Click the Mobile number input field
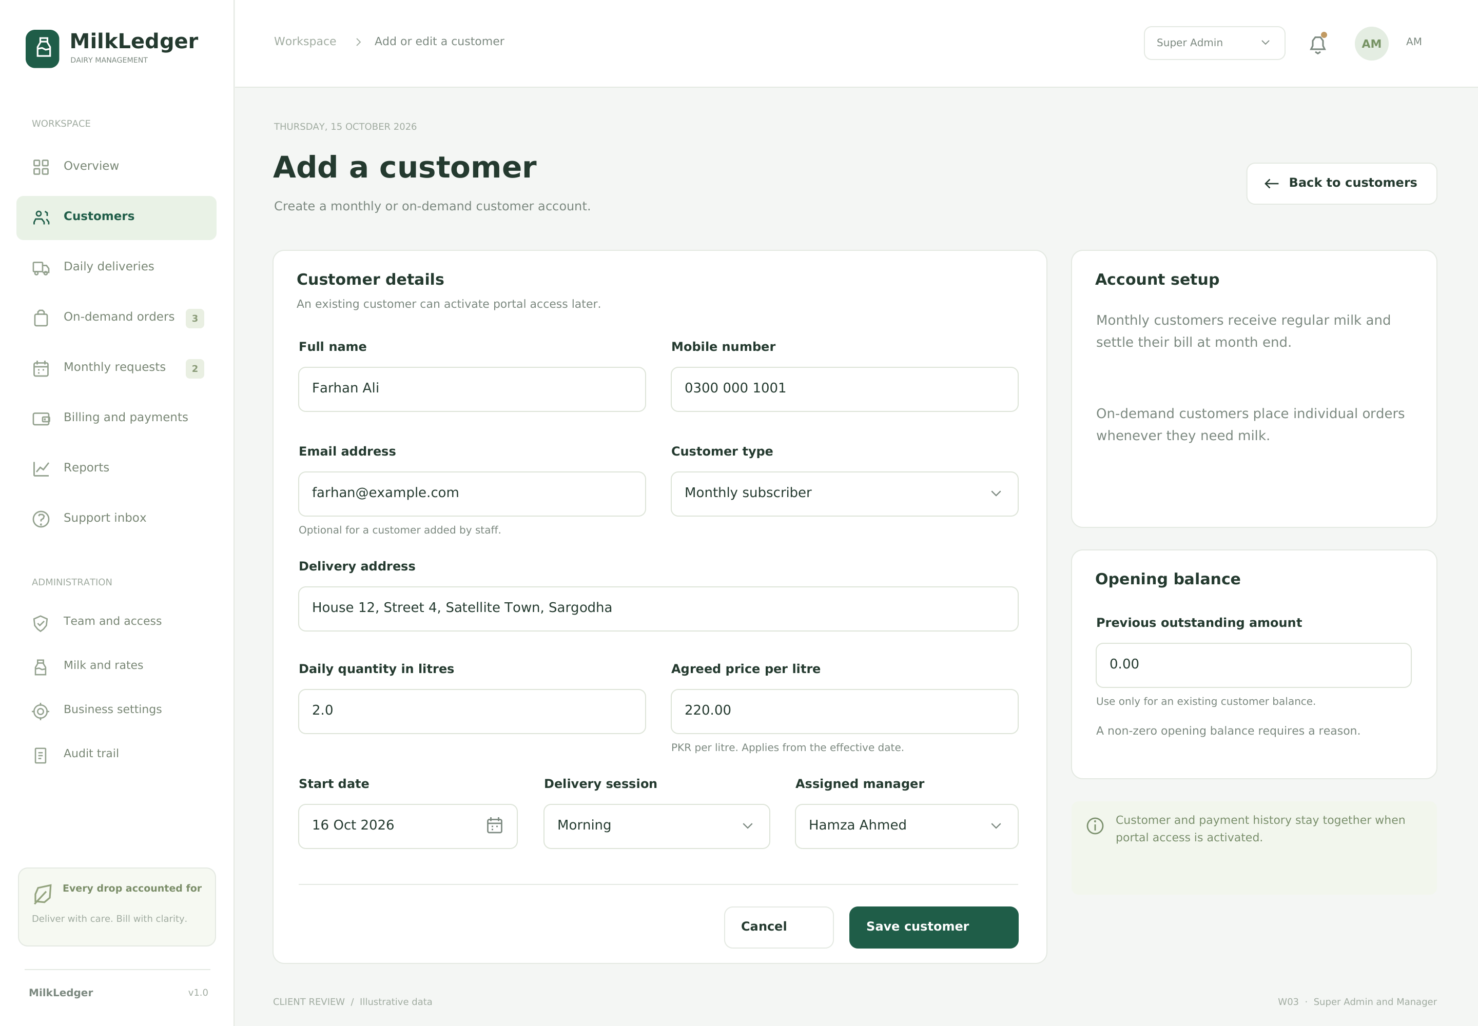Viewport: 1478px width, 1026px height. [x=845, y=389]
